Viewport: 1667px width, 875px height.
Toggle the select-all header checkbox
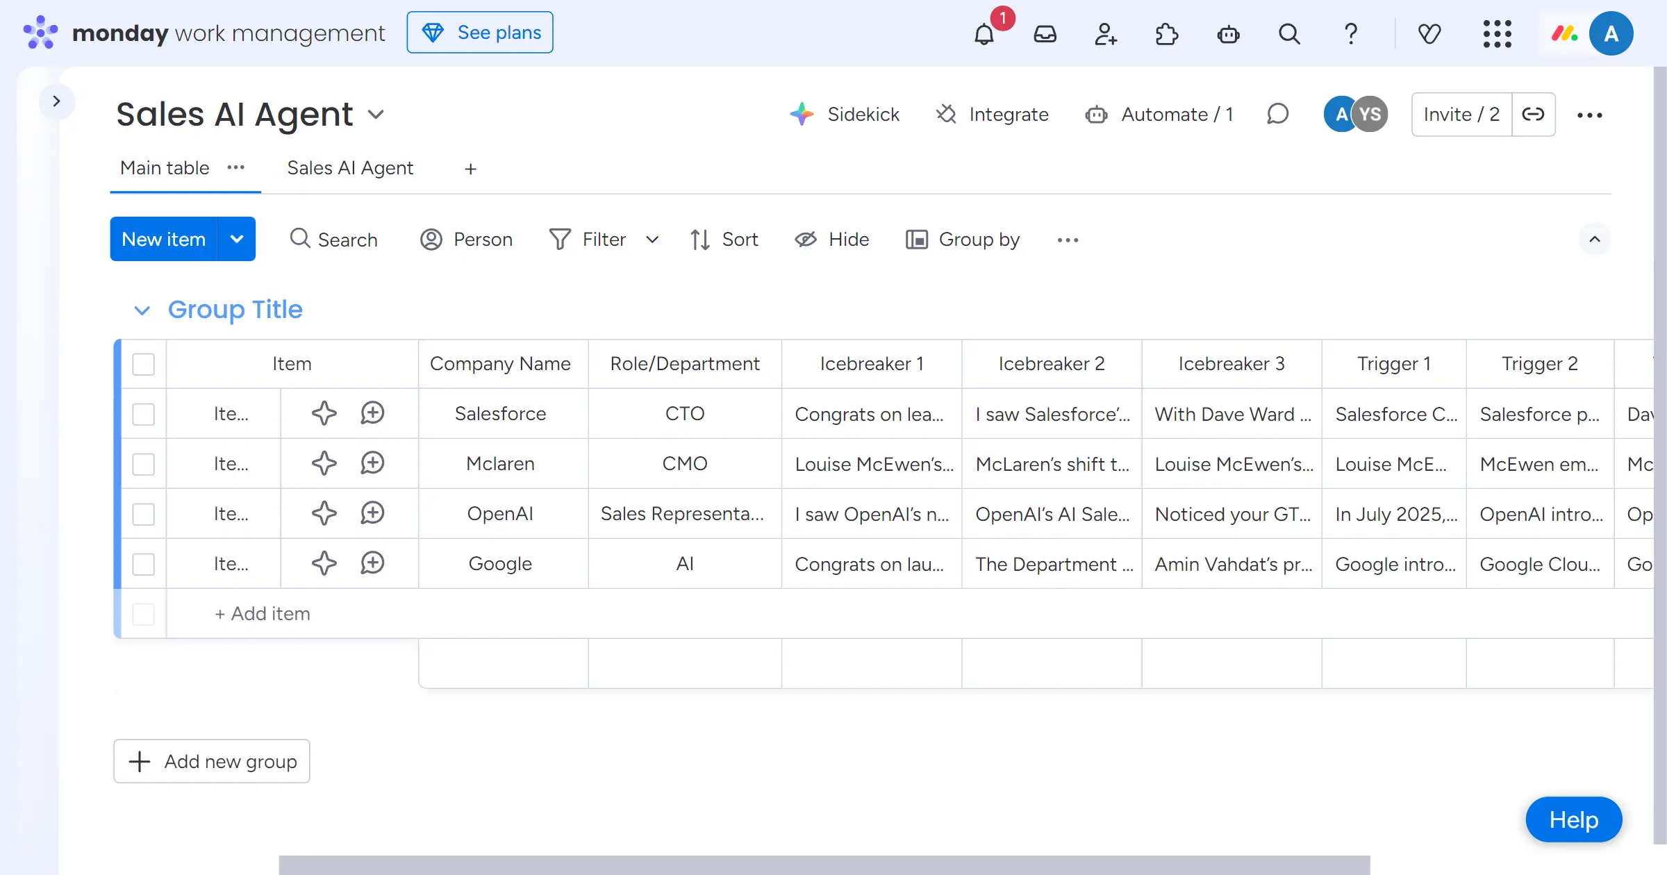[144, 364]
